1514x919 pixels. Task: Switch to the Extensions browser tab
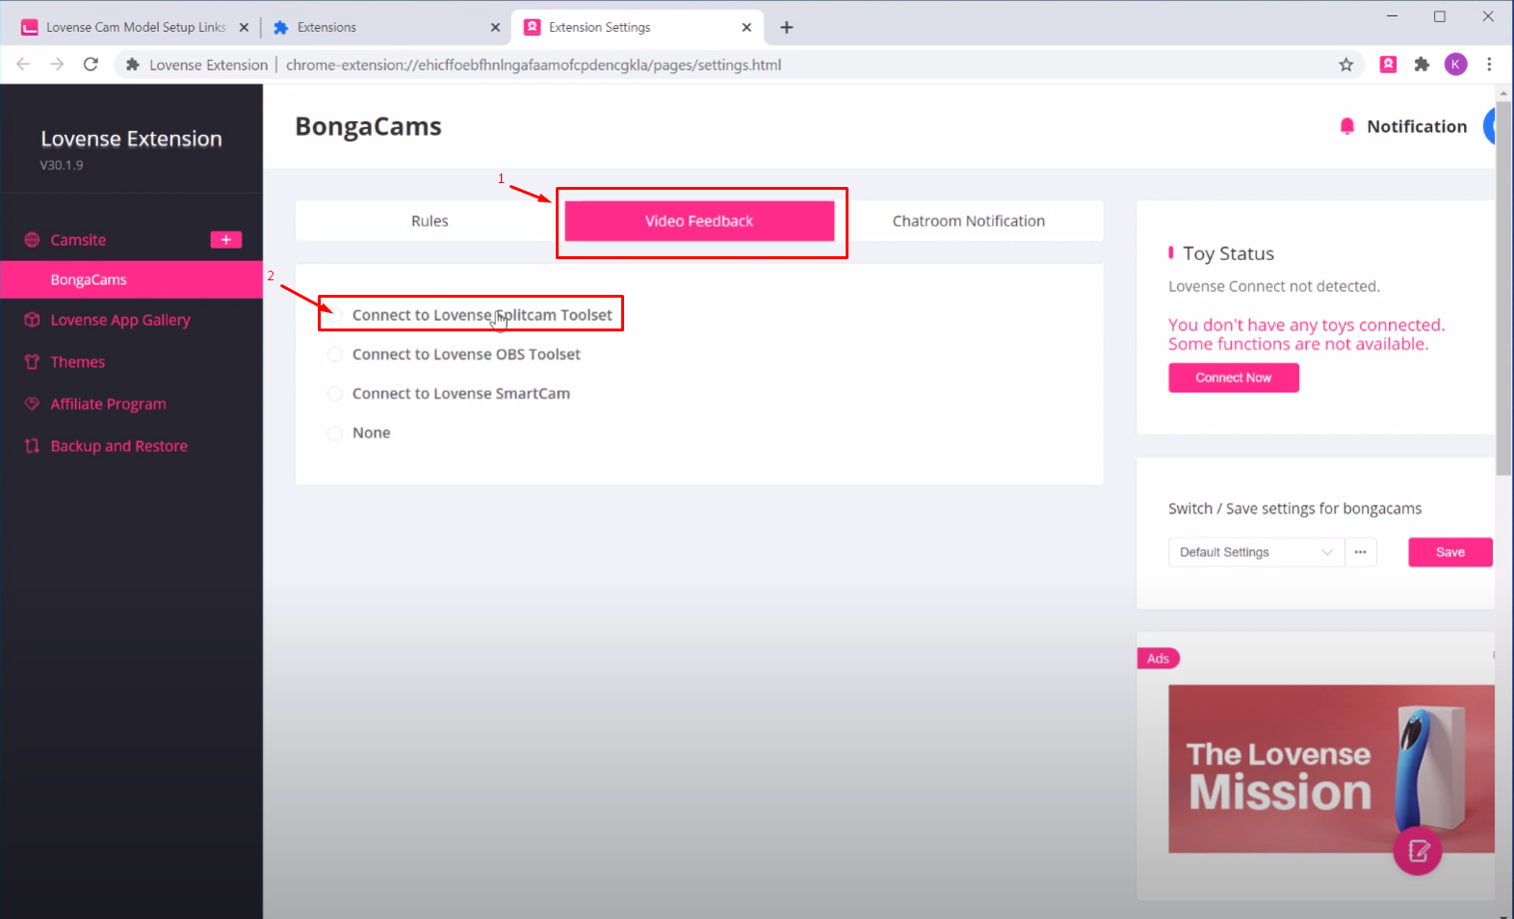(387, 27)
